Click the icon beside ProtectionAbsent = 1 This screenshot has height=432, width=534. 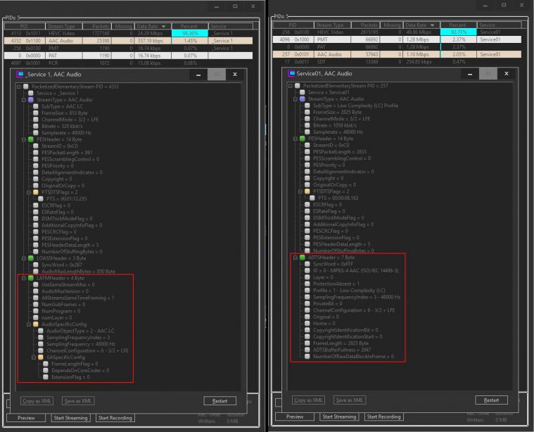pos(307,284)
